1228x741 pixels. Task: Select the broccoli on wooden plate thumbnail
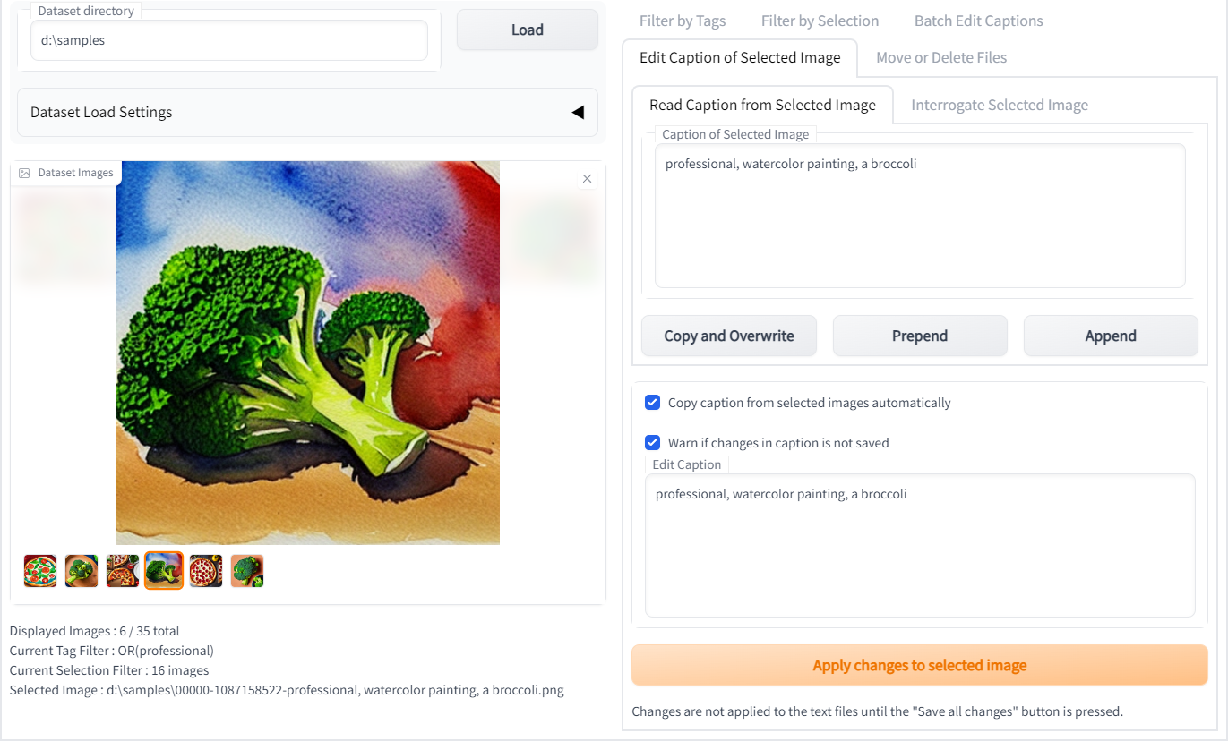(x=82, y=571)
